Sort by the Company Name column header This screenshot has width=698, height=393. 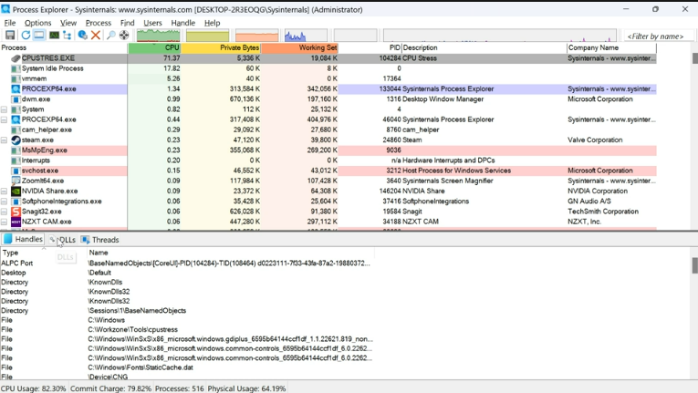coord(611,47)
